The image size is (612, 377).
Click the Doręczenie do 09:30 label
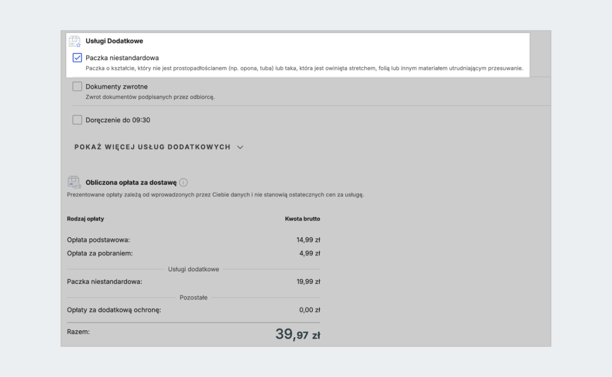(x=118, y=121)
